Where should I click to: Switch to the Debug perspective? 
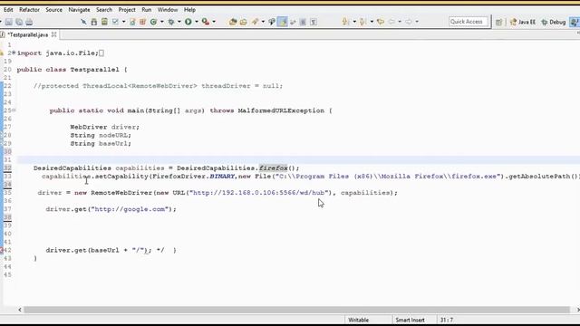554,22
